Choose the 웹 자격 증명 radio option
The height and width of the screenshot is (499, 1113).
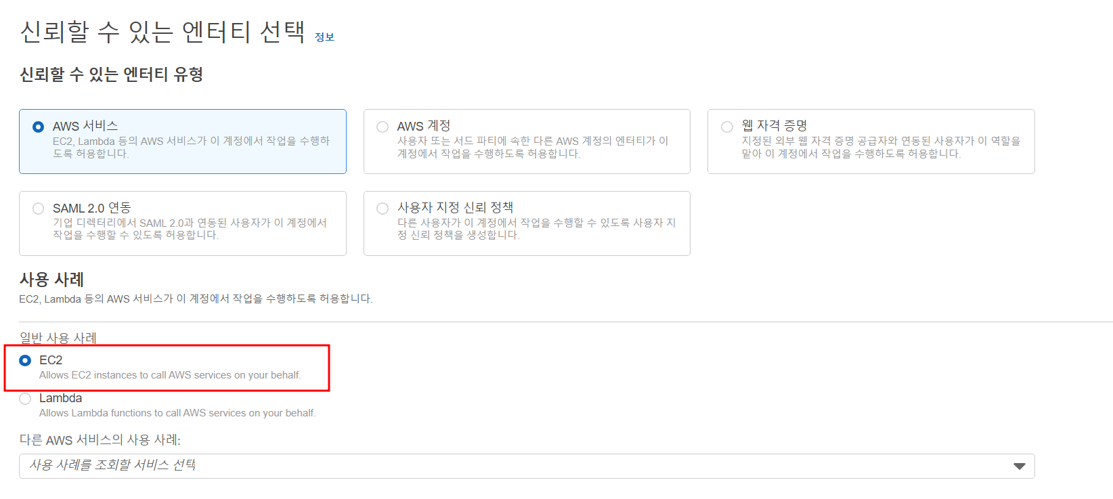(x=727, y=127)
